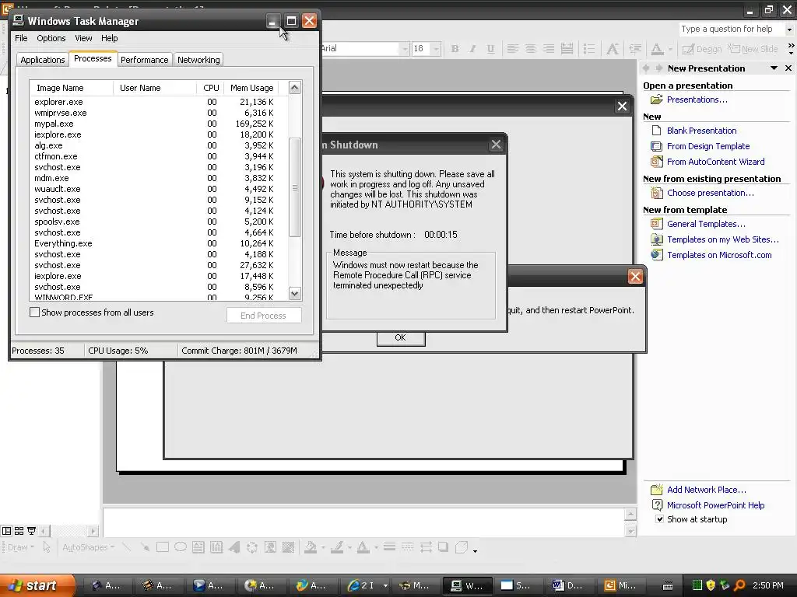This screenshot has width=797, height=597.
Task: Click Slide Show view icon at bottom left
Action: click(x=31, y=531)
